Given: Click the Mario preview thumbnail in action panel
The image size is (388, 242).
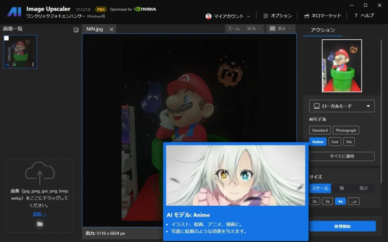Looking at the screenshot, I should pyautogui.click(x=342, y=66).
